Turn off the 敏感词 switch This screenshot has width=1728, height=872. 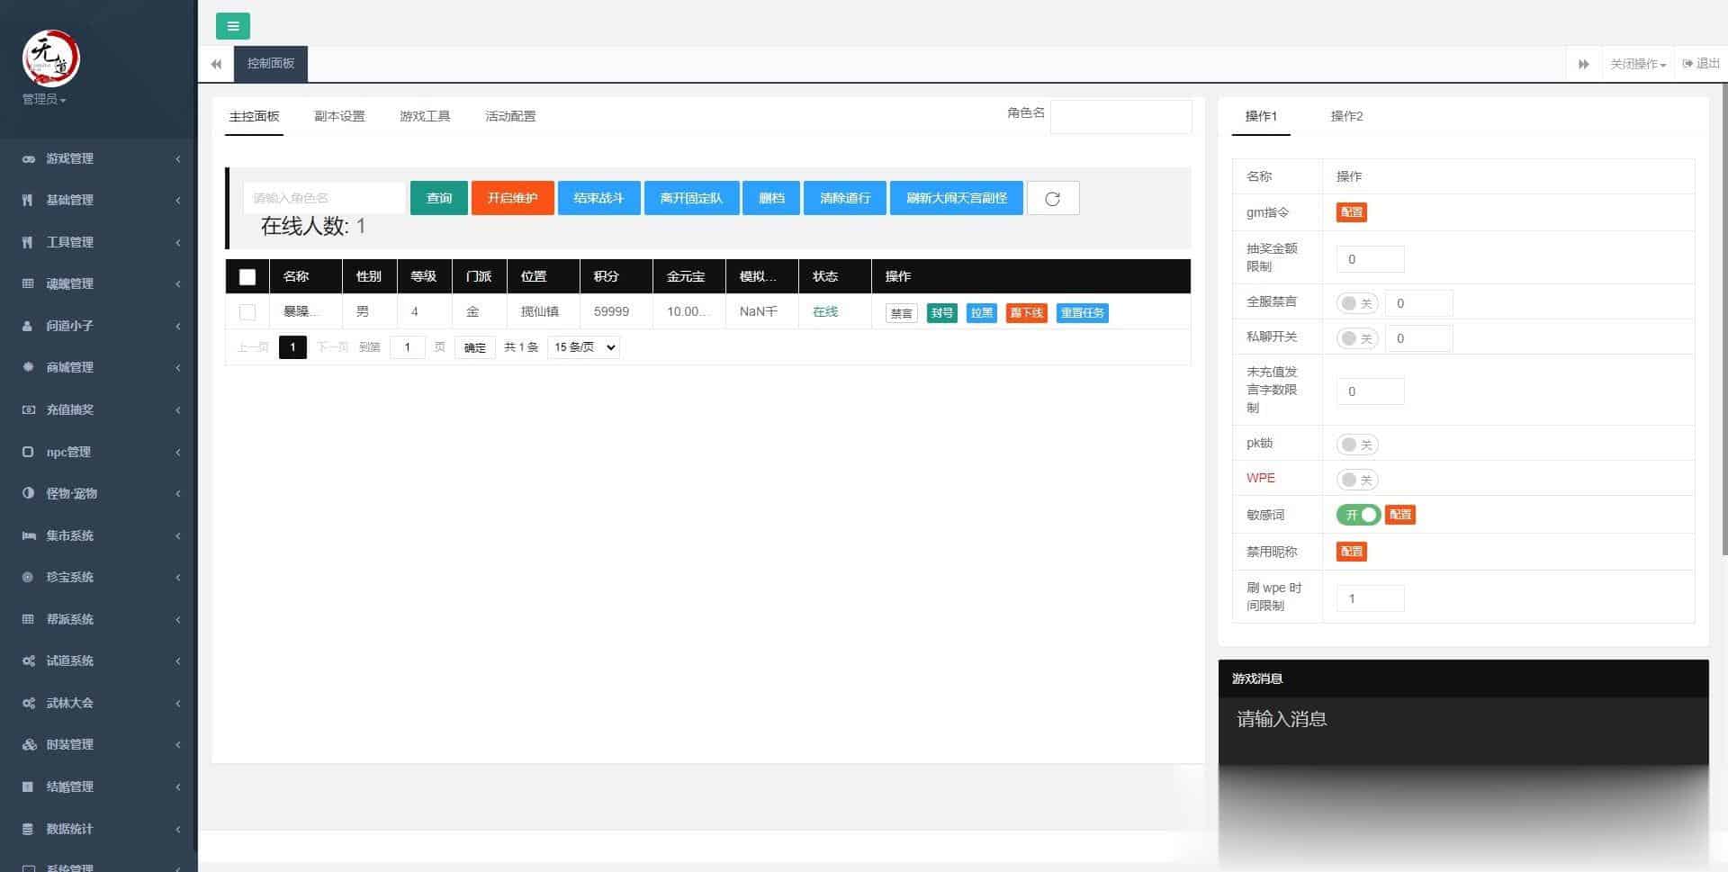[x=1358, y=515]
